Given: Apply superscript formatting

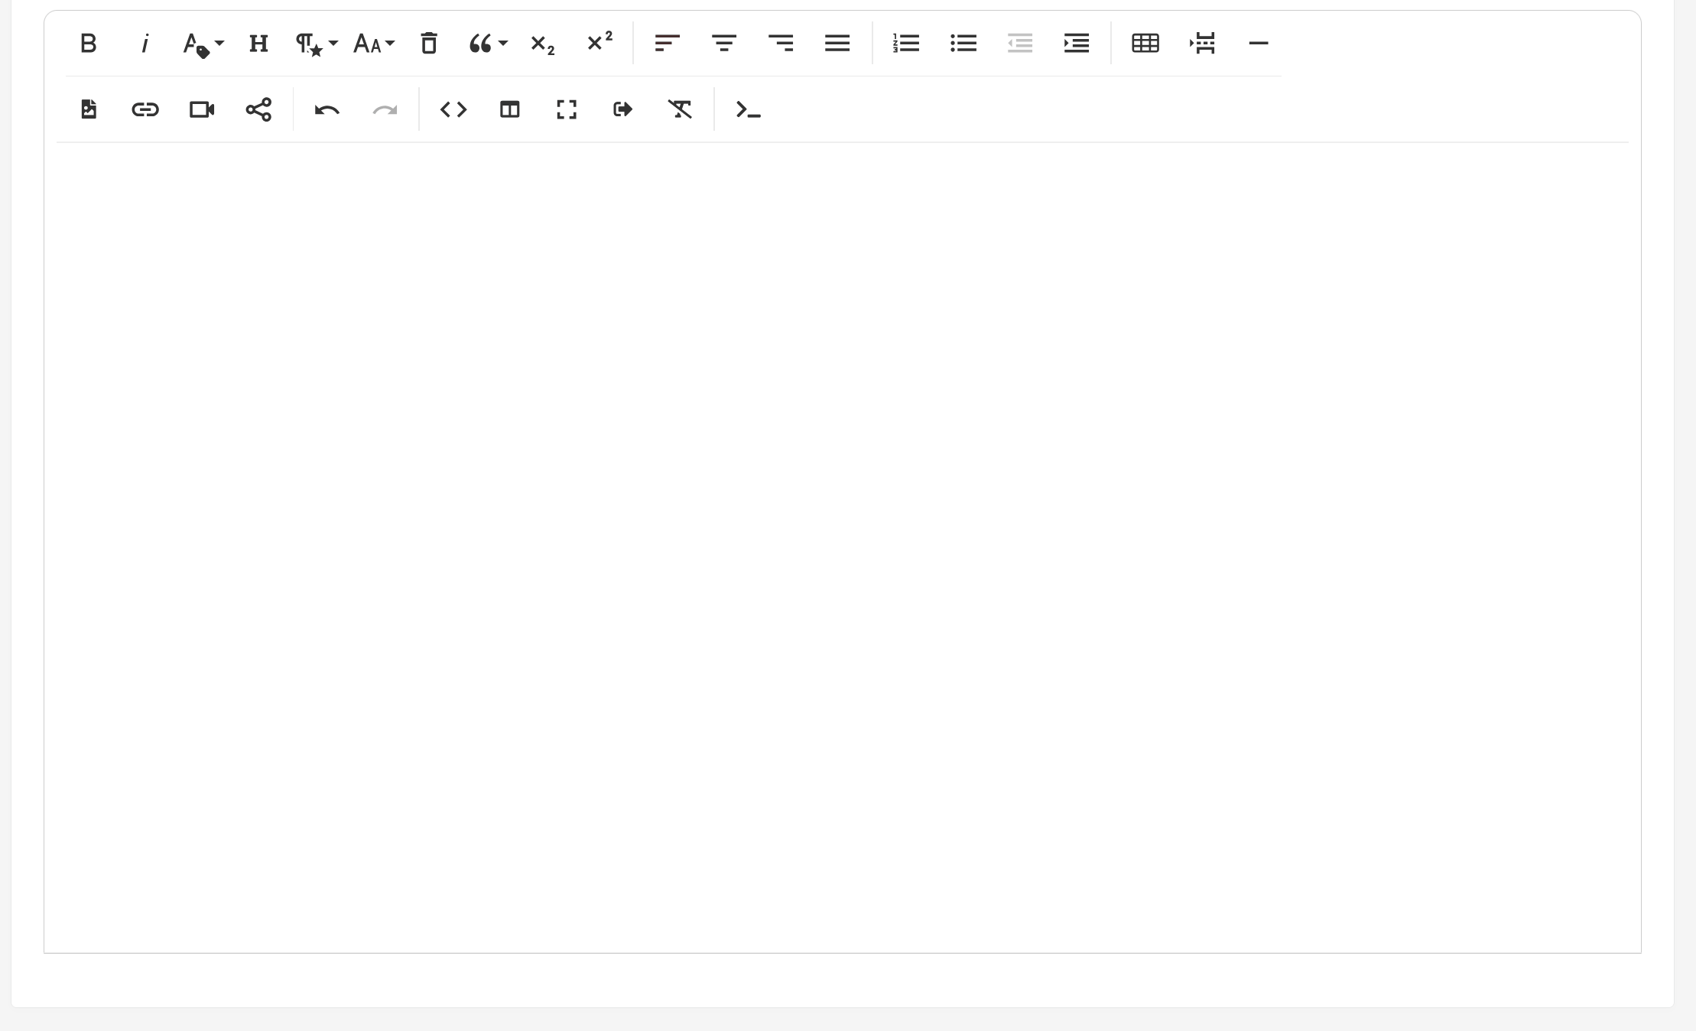Looking at the screenshot, I should click(x=599, y=42).
